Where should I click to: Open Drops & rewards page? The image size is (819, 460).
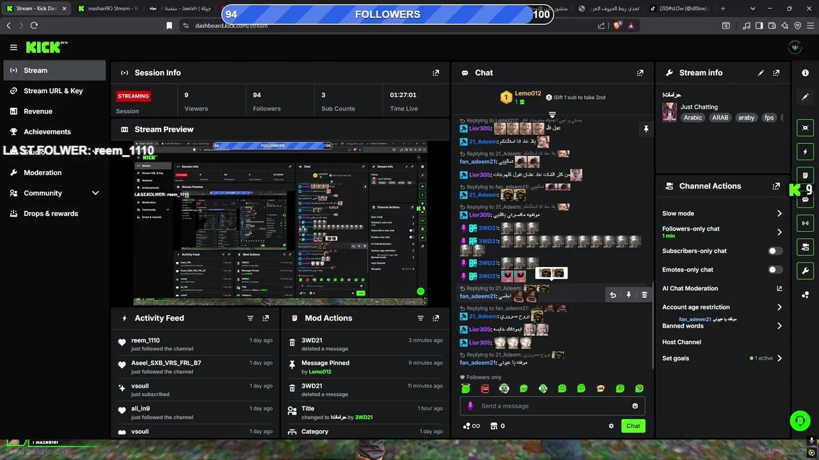(54, 213)
